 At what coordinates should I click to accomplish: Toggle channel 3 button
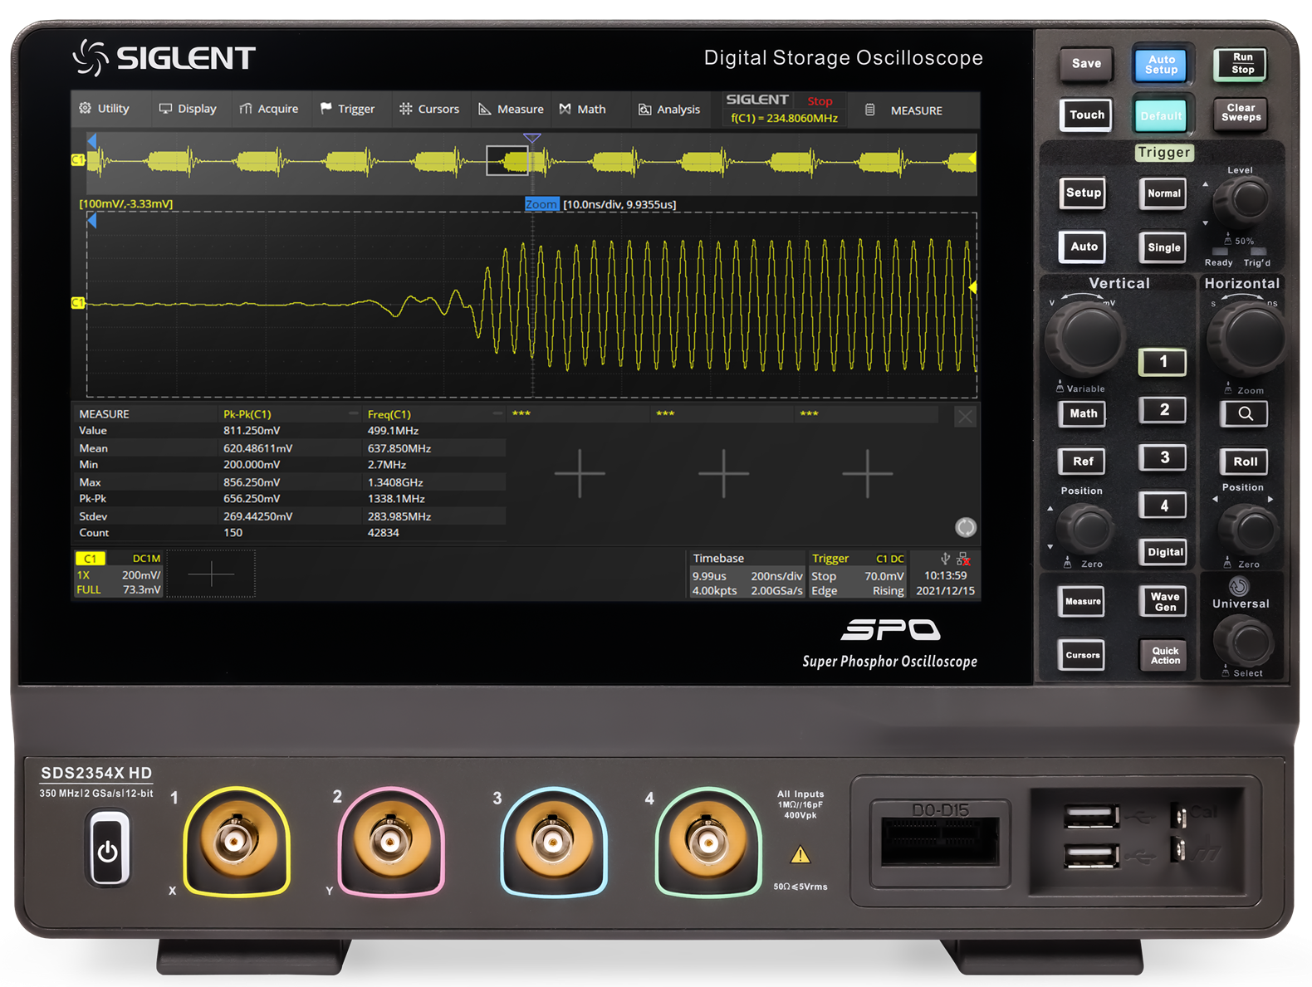1163,457
